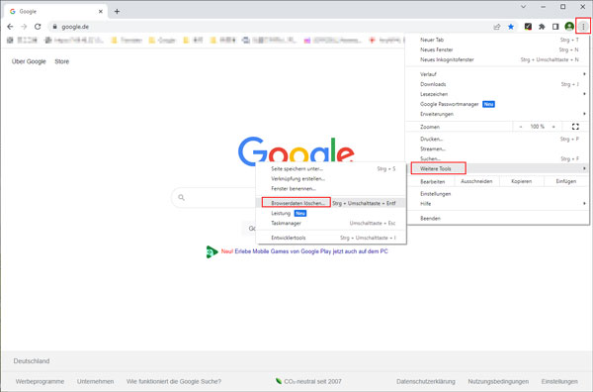Open Downloads from the menu
The width and height of the screenshot is (593, 392).
tap(498, 84)
